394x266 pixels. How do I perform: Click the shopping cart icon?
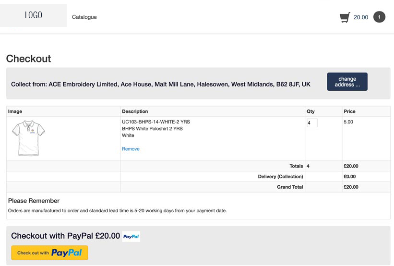click(345, 18)
